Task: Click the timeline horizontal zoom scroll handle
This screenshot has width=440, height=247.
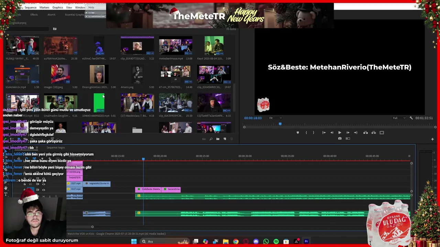Action: tap(92, 227)
